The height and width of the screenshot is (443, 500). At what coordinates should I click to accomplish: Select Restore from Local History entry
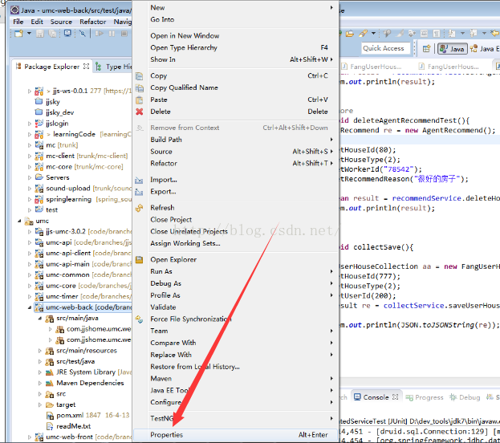coord(235,367)
